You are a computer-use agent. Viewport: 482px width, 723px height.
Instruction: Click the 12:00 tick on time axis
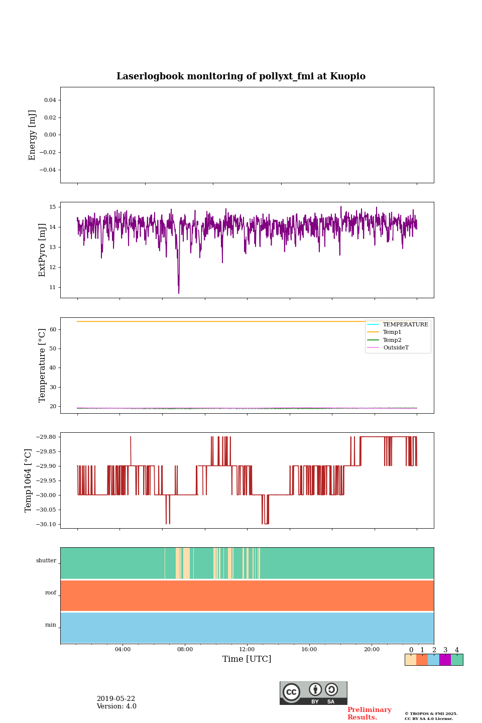pyautogui.click(x=247, y=649)
